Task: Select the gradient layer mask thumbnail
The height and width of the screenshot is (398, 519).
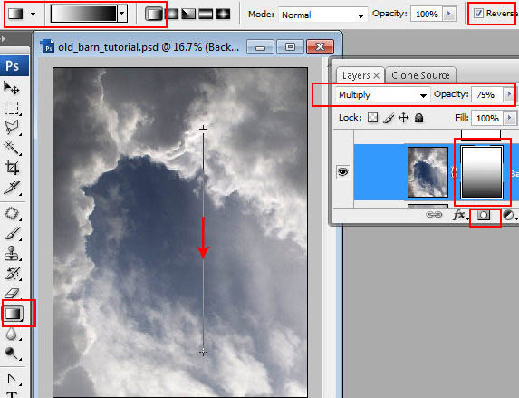Action: click(482, 172)
